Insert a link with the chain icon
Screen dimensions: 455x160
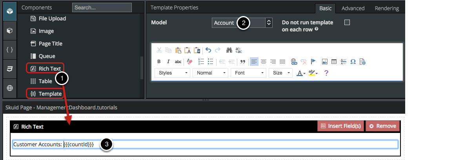[294, 62]
